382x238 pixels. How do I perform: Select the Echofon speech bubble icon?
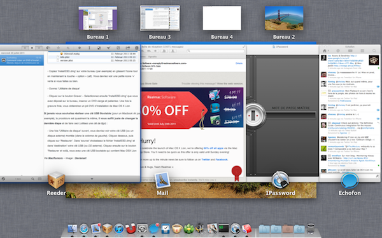tap(350, 180)
